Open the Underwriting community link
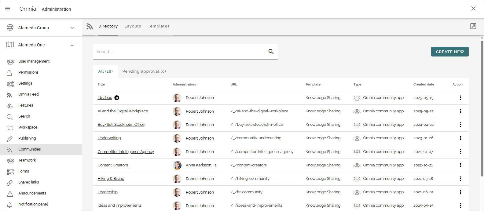This screenshot has width=484, height=211. tap(109, 138)
